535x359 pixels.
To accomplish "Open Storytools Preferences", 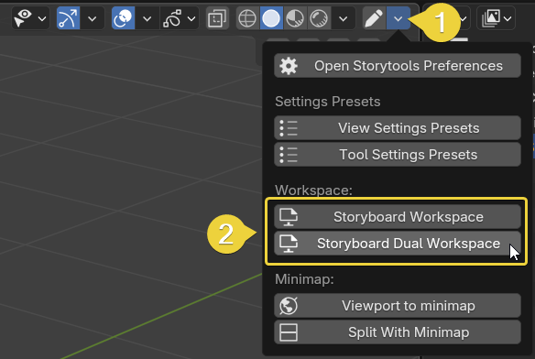I will coord(398,66).
